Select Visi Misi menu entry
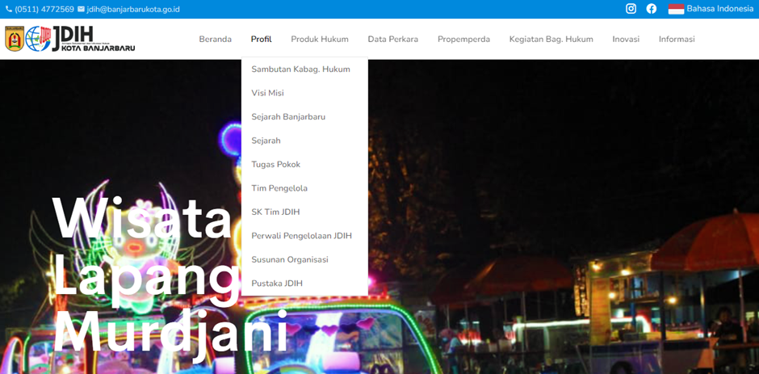Image resolution: width=759 pixels, height=374 pixels. 267,93
